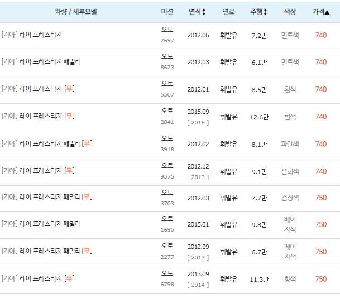The height and width of the screenshot is (298, 340).
Task: Click the 9.8만 mileage value
Action: pos(259,225)
